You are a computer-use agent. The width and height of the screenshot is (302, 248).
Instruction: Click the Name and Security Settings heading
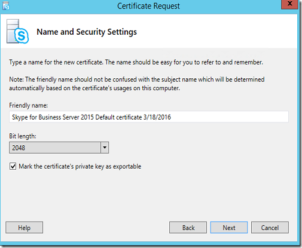(87, 32)
